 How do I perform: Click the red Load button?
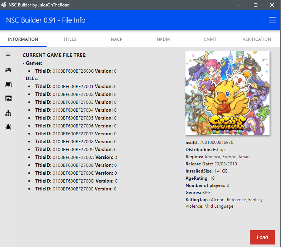point(262,237)
